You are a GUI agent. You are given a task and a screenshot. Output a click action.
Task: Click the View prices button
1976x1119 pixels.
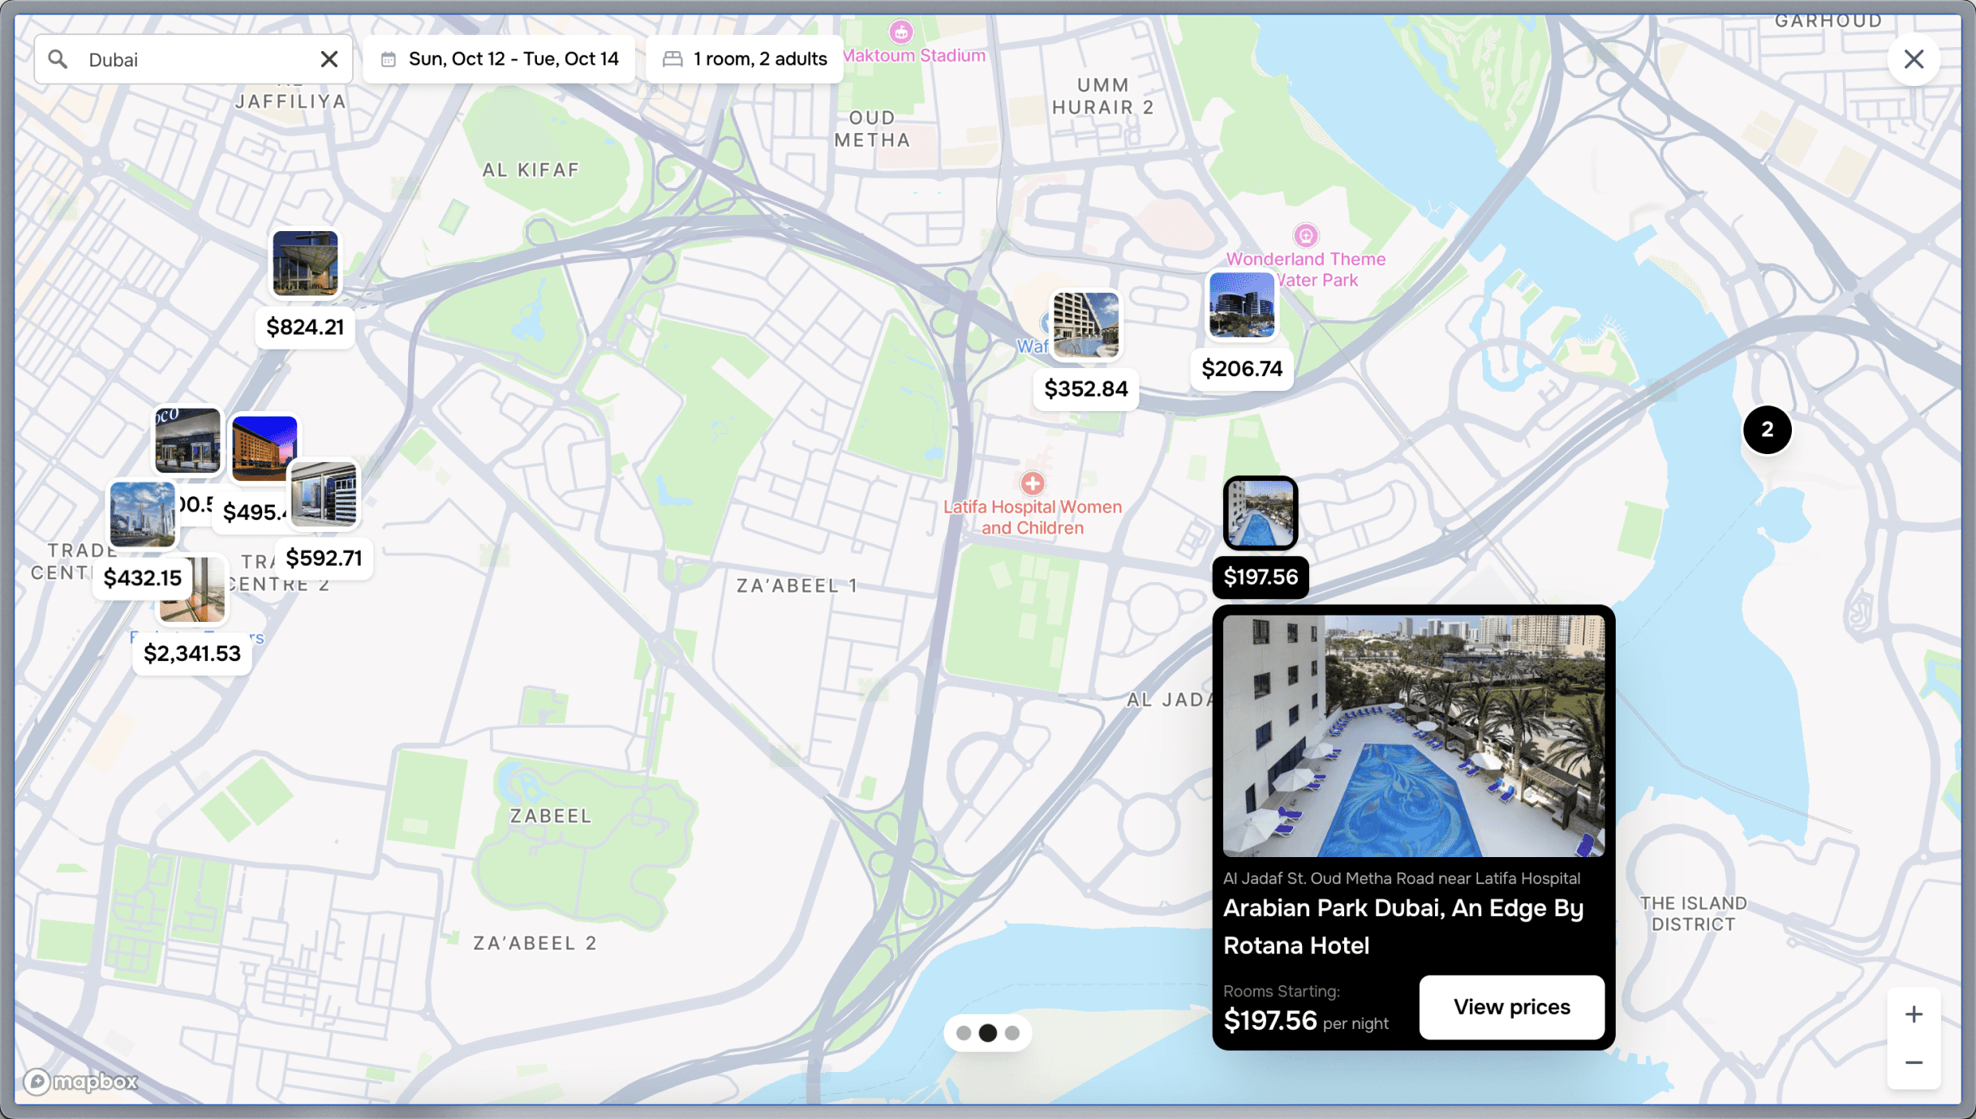coord(1511,1007)
